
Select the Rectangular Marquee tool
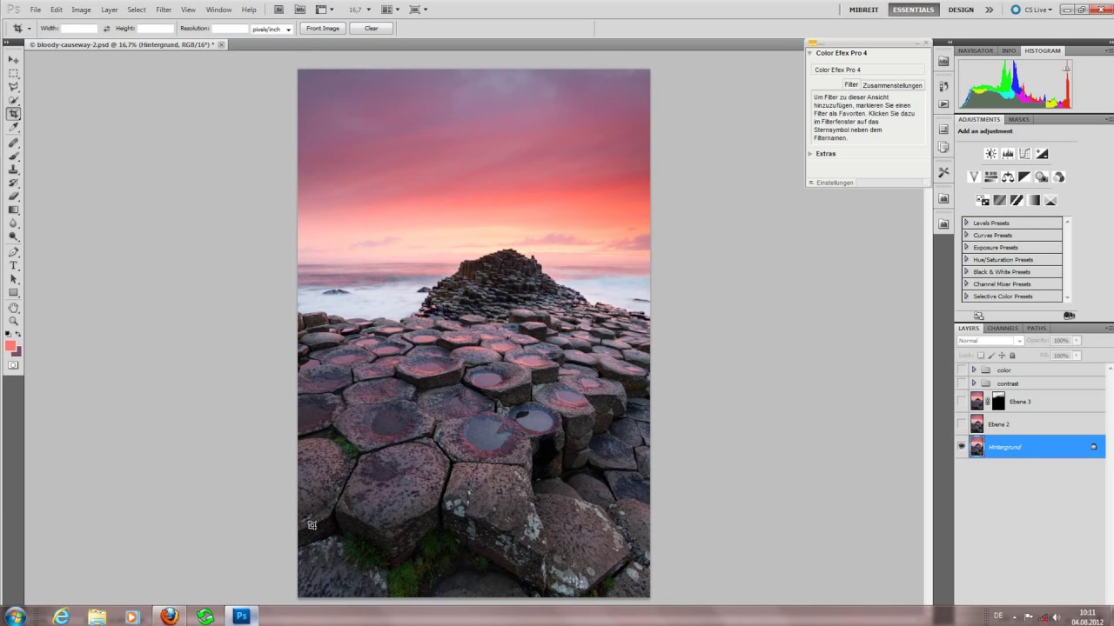[x=13, y=74]
